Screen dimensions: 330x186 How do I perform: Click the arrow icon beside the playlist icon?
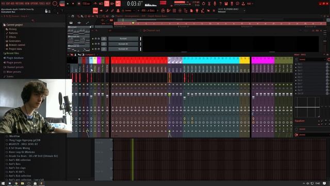pyautogui.click(x=101, y=10)
